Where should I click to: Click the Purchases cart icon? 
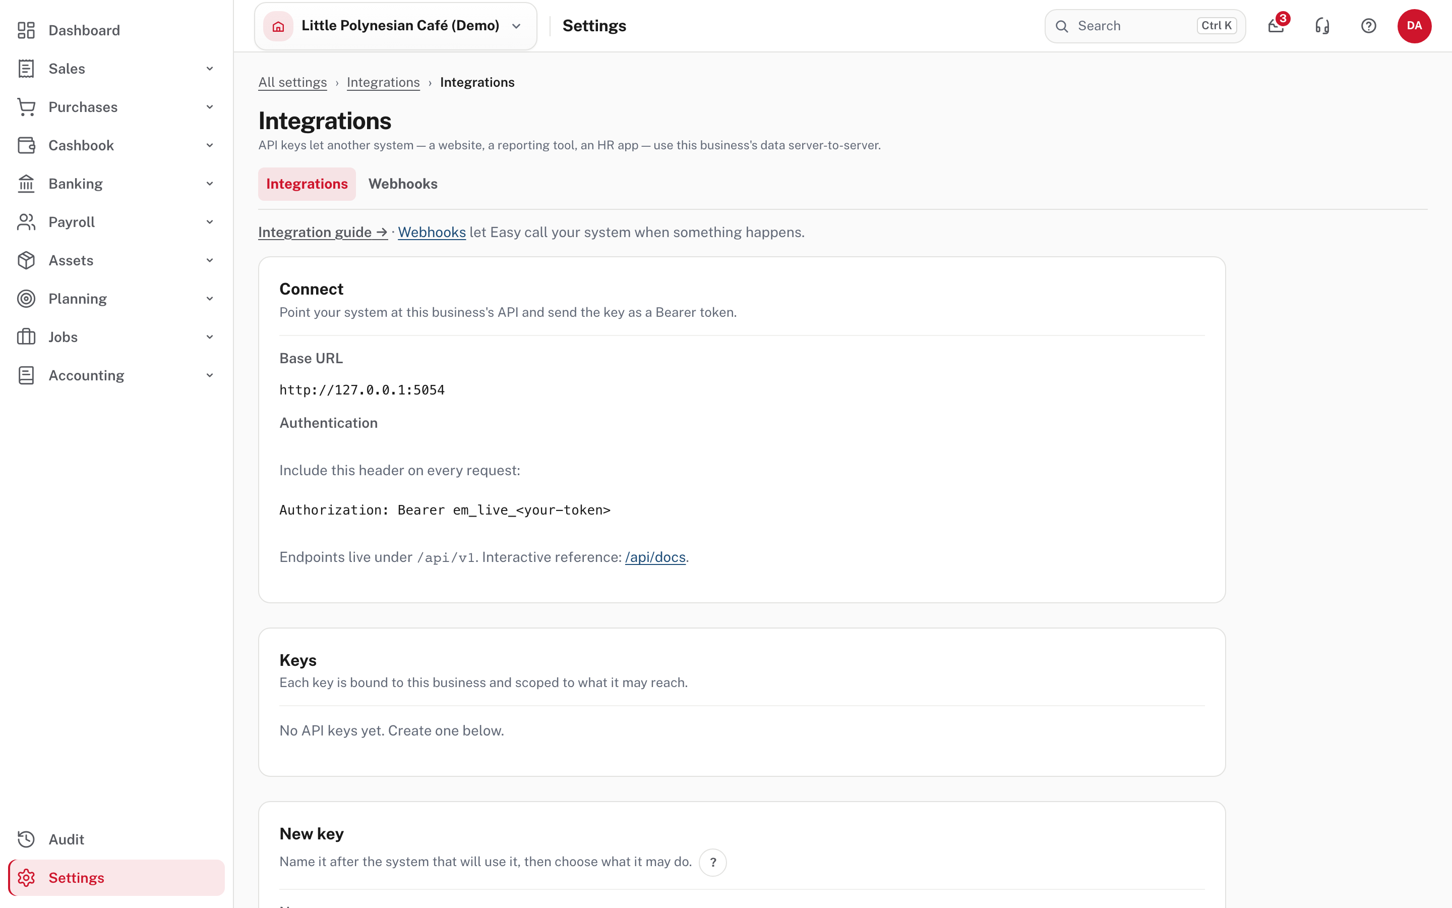point(26,107)
